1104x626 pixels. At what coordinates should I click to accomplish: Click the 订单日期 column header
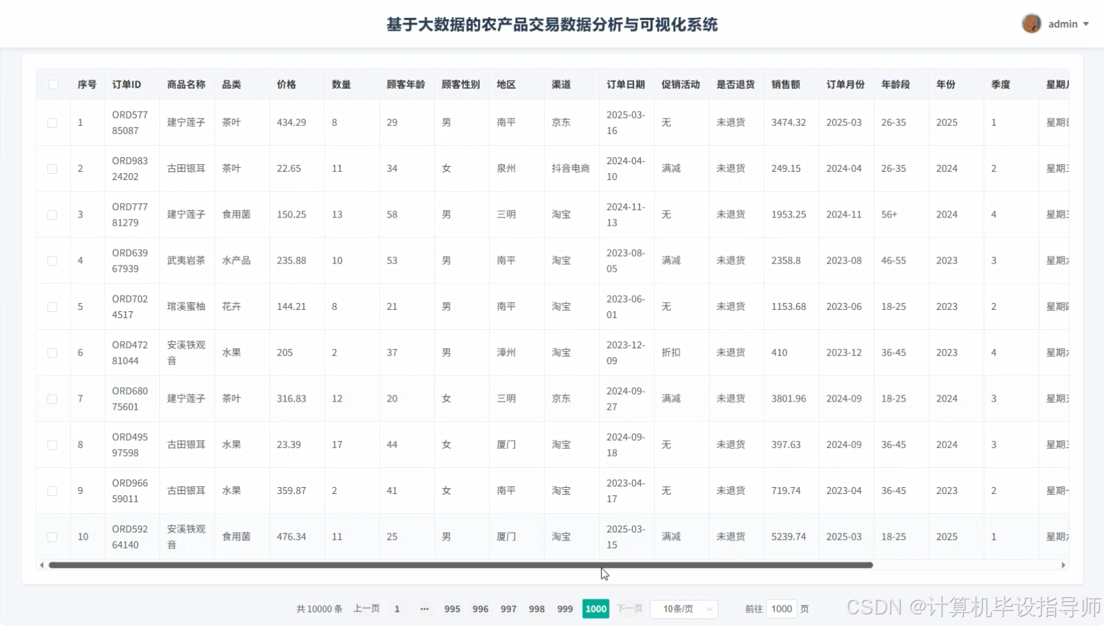point(625,84)
